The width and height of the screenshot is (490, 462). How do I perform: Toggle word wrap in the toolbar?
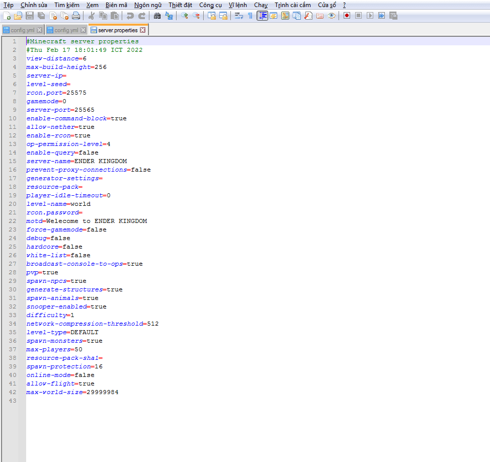[x=238, y=16]
